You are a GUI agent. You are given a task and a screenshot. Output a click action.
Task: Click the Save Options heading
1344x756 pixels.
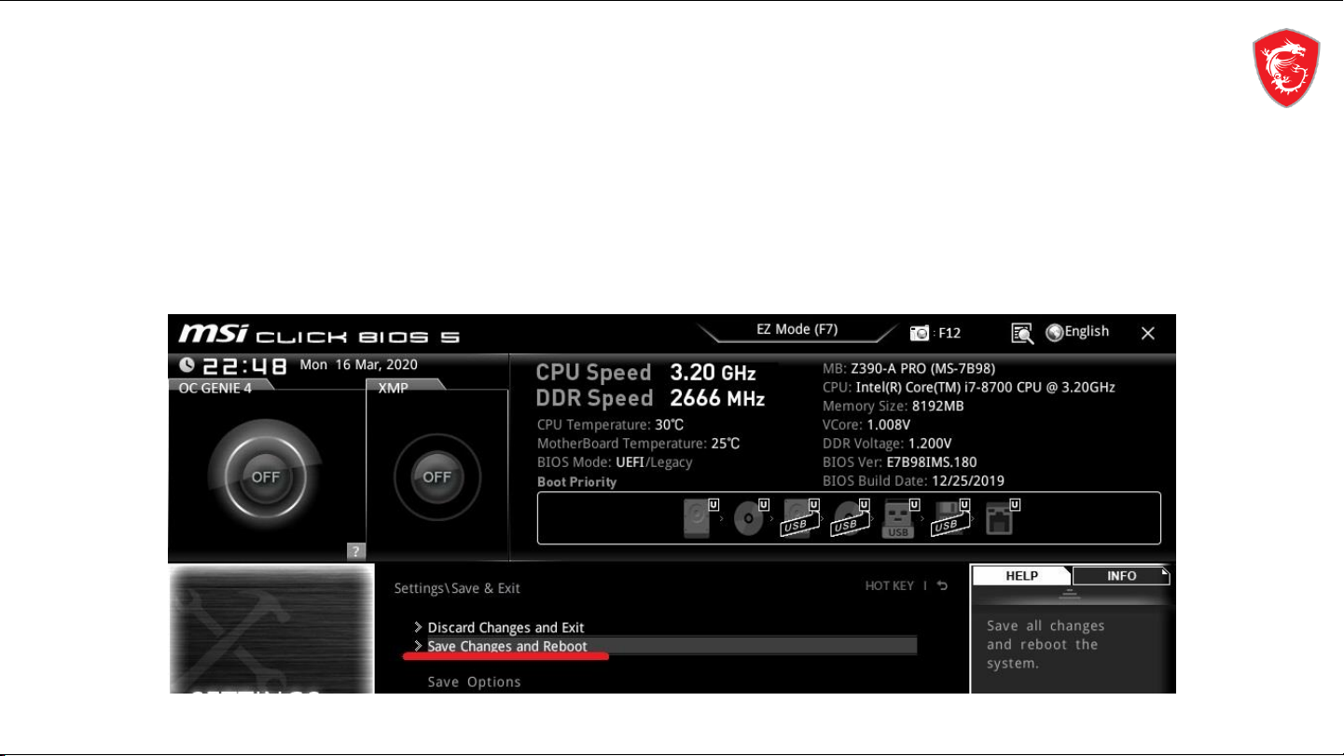click(x=474, y=682)
